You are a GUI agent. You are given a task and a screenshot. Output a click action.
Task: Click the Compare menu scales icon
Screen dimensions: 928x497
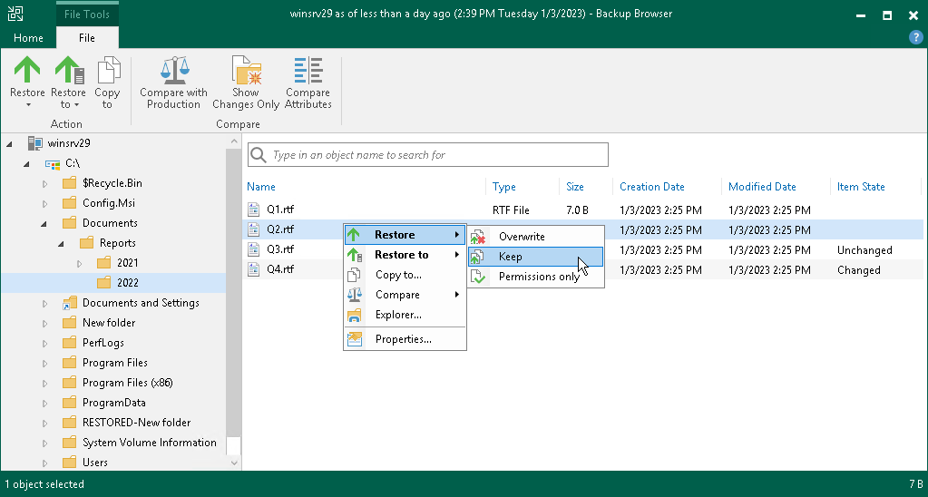pos(354,295)
